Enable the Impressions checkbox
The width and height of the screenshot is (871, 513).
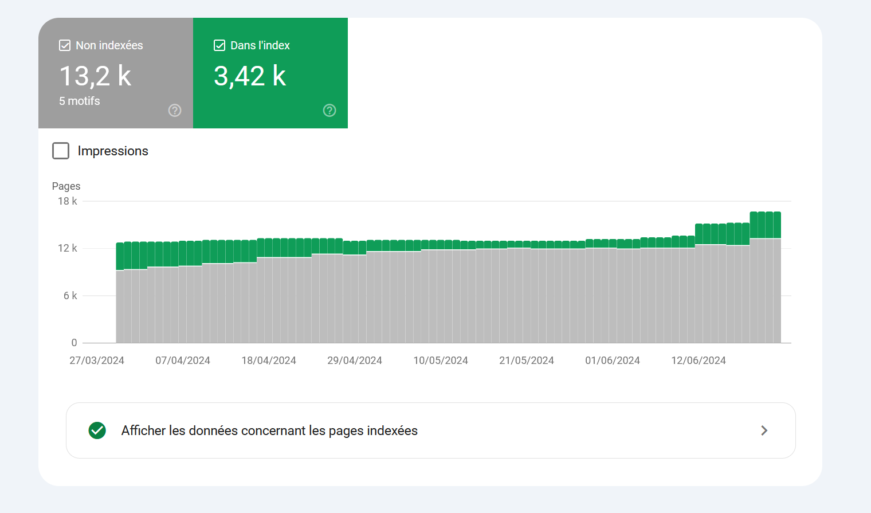[x=61, y=151]
